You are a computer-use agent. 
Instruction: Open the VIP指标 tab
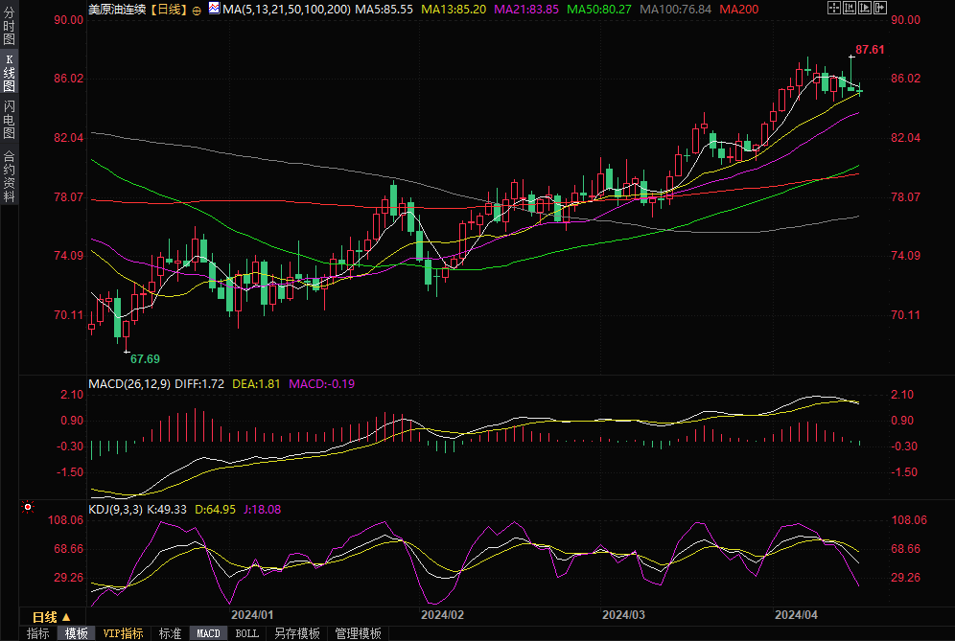[x=124, y=633]
